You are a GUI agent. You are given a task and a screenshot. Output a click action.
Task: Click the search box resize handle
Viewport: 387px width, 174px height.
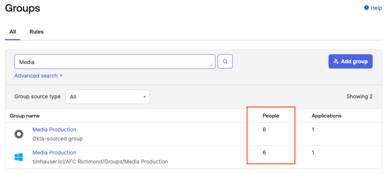click(x=212, y=66)
